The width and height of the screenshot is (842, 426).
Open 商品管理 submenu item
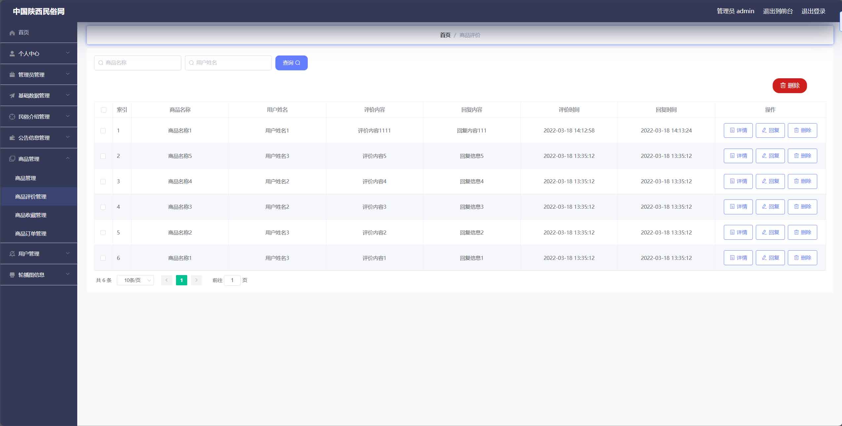tap(39, 178)
